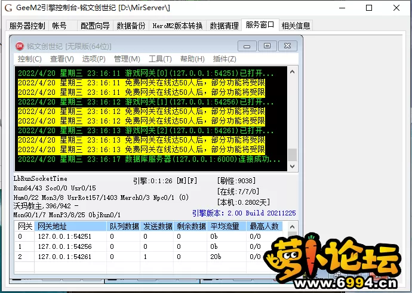The image size is (412, 293).
Task: Restore the inner 铭文创世纪 window
Action: pyautogui.click(x=268, y=46)
